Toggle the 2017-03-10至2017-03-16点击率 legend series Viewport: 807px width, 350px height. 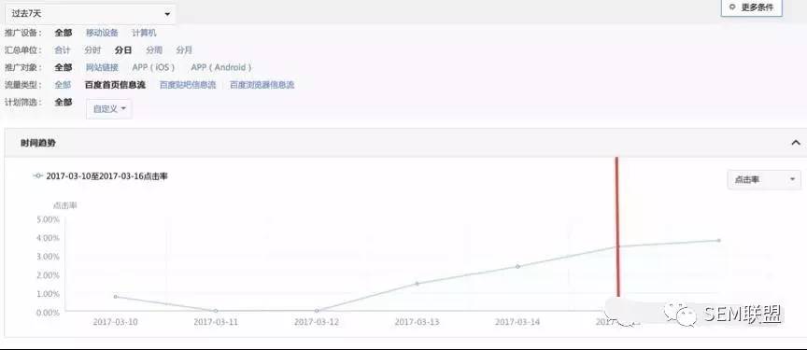click(100, 176)
